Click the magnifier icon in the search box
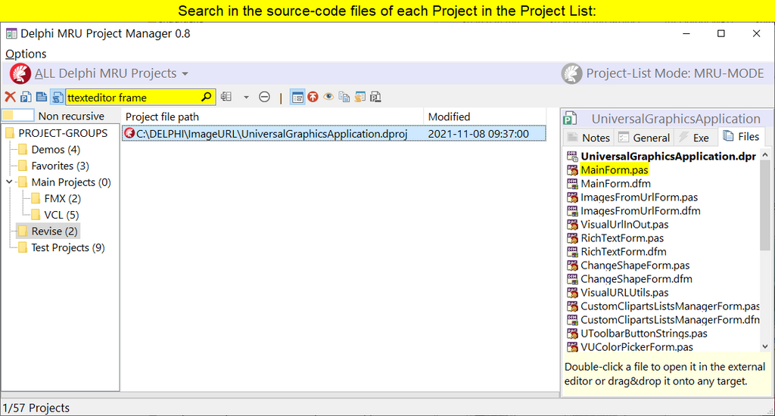This screenshot has height=416, width=775. (x=207, y=97)
